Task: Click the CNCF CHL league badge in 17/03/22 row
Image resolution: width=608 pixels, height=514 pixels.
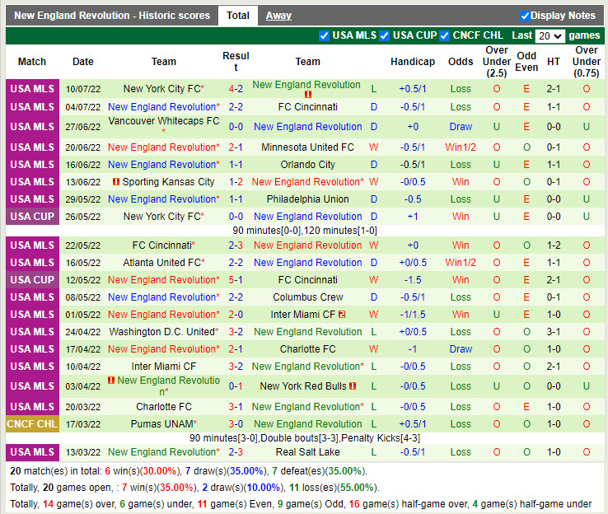Action: [32, 424]
